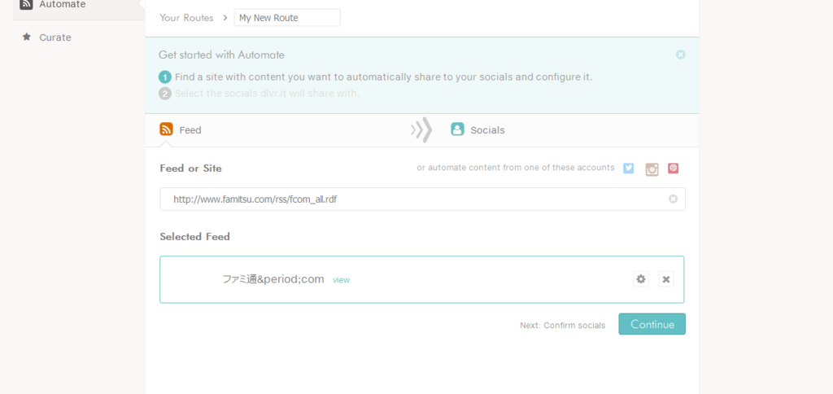Select the Feed tab
Screen dimensions: 833x394
[181, 129]
